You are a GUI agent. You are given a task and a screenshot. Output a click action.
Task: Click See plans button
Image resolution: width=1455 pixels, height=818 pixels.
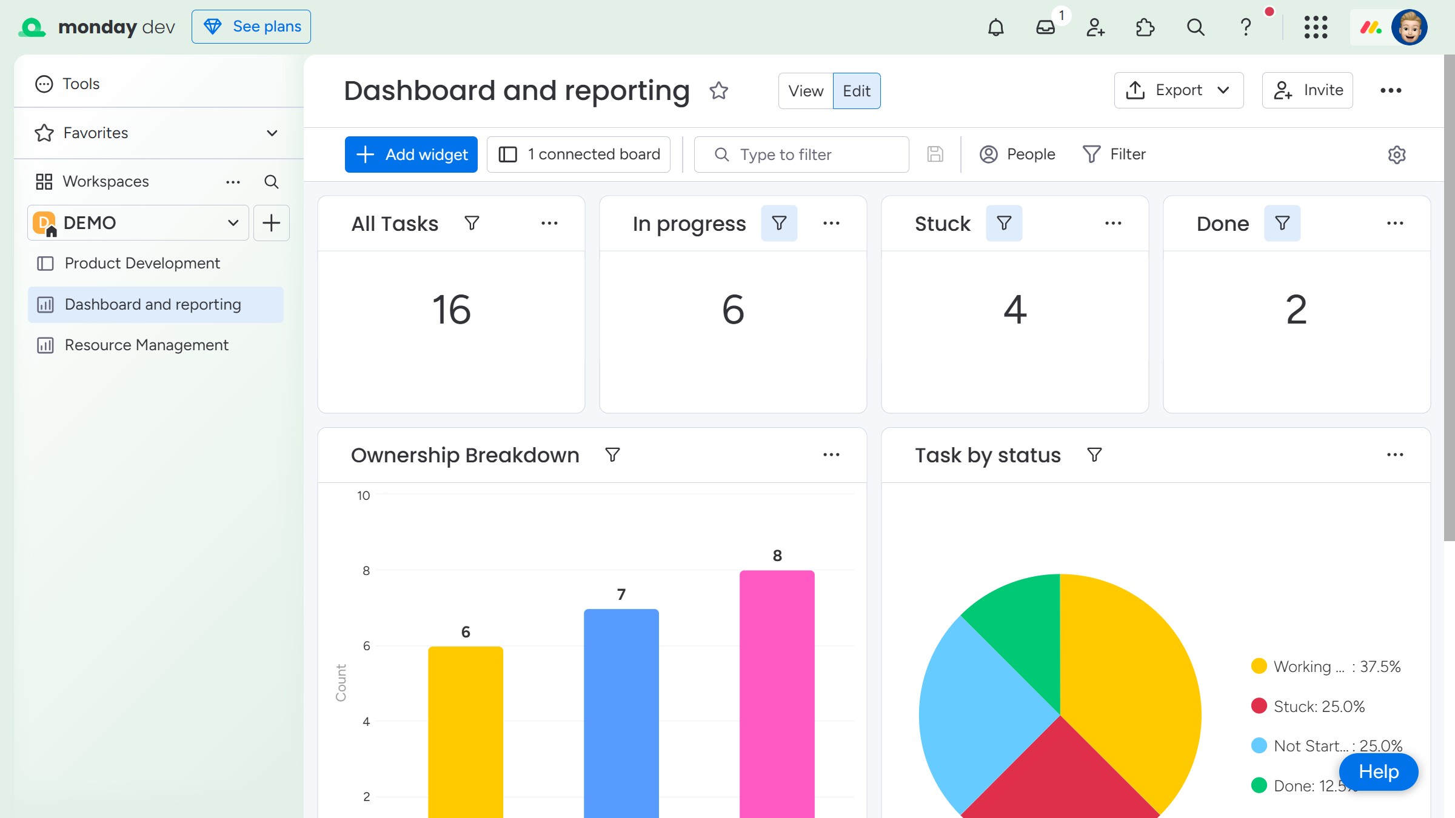[251, 27]
